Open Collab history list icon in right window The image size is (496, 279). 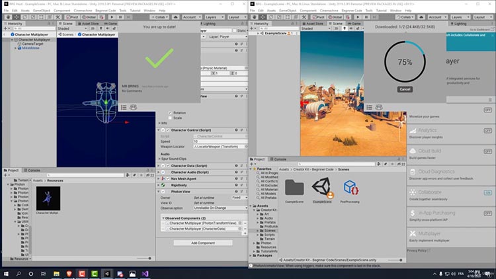[369, 108]
